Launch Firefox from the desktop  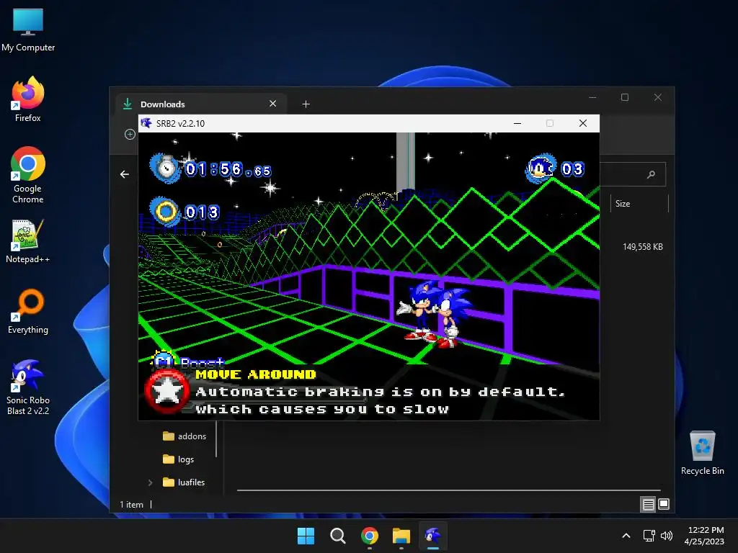(x=28, y=99)
